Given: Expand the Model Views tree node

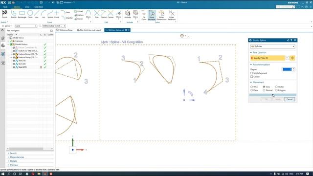Looking at the screenshot, I should (x=8, y=38).
